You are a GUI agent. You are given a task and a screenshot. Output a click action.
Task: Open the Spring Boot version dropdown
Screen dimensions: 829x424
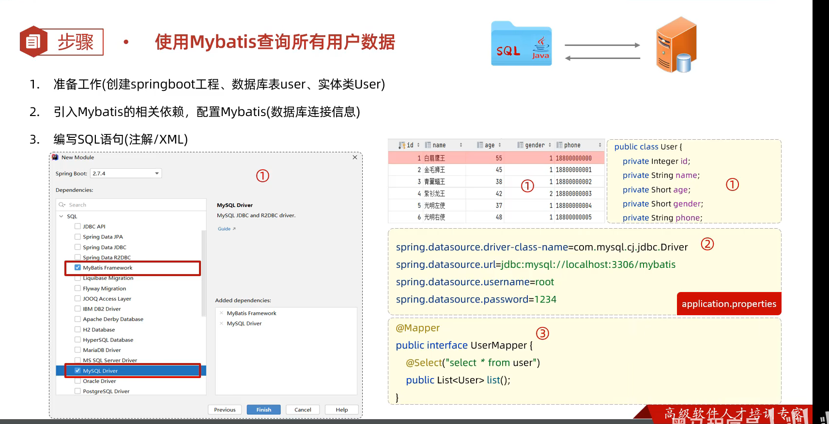tap(157, 174)
